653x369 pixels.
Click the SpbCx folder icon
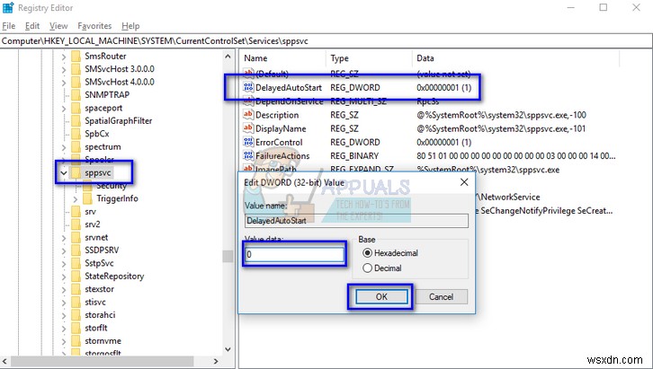click(76, 134)
